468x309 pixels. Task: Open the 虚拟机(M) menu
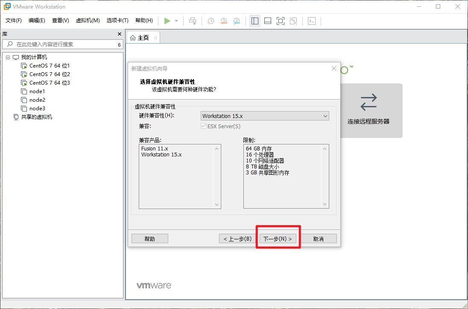88,21
